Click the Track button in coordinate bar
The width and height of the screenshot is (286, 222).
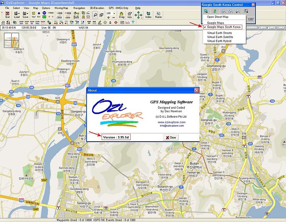(272, 28)
